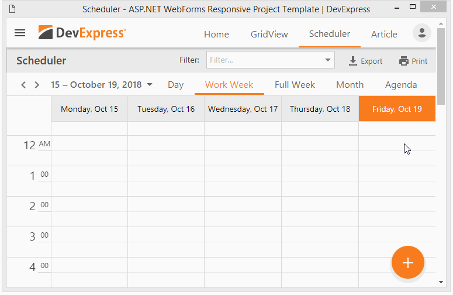The width and height of the screenshot is (453, 295).
Task: Open the hamburger navigation menu
Action: point(20,33)
